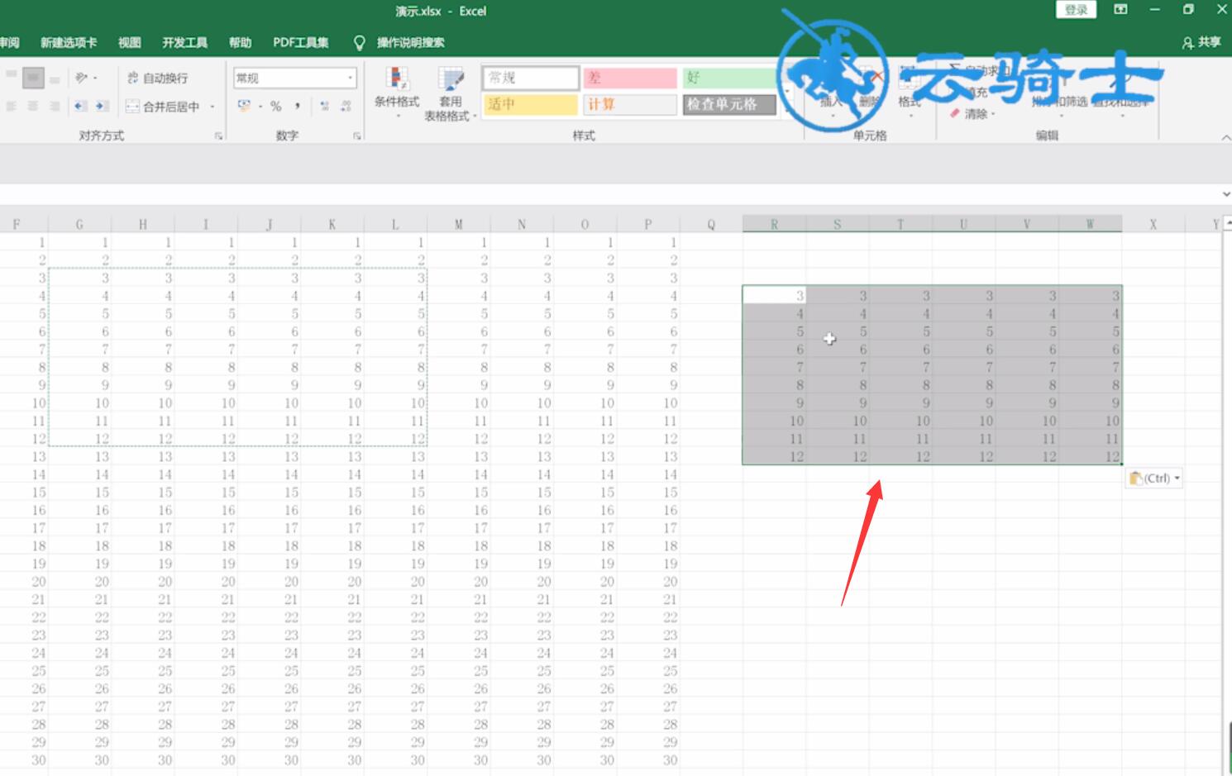Select the pink 差 cell style
This screenshot has height=776, width=1232.
click(630, 78)
